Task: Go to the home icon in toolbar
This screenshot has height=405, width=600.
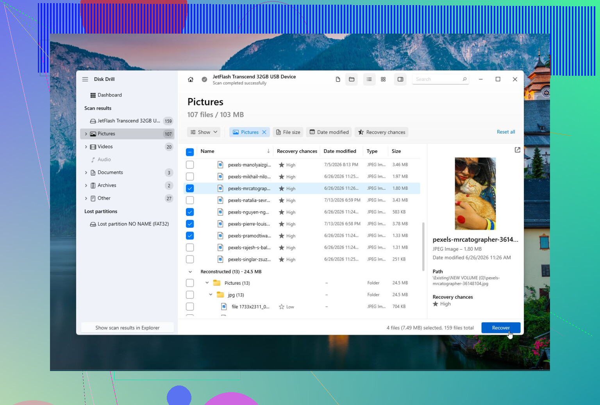Action: (191, 79)
